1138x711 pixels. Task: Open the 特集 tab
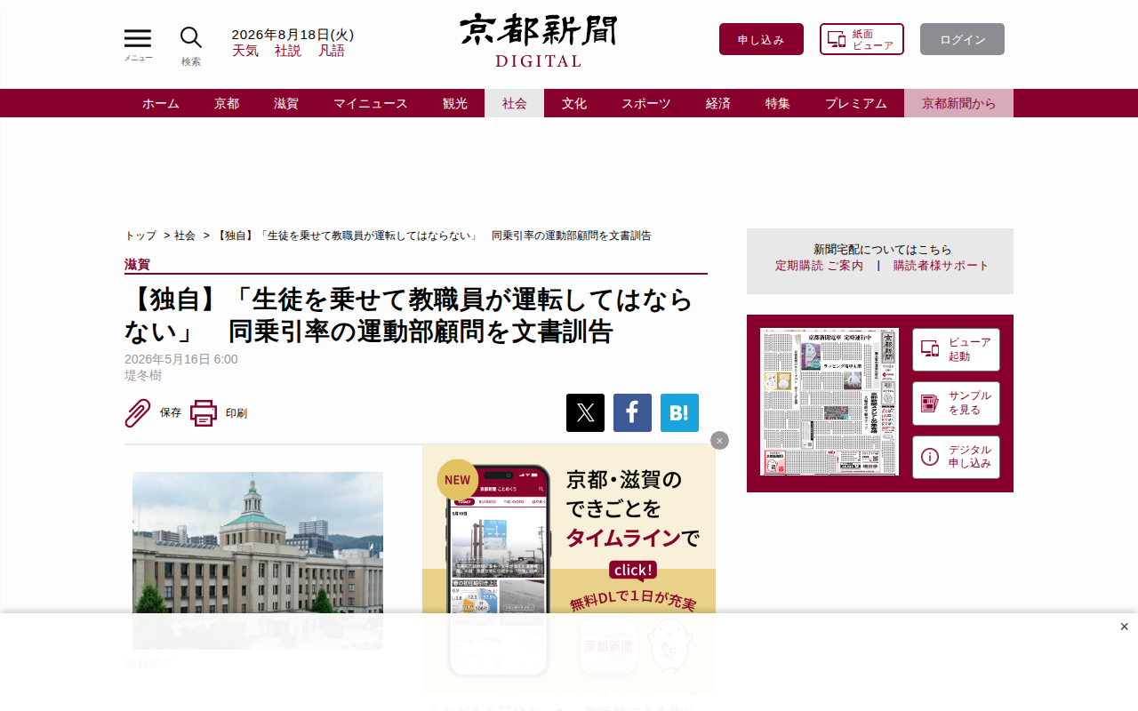tap(778, 103)
